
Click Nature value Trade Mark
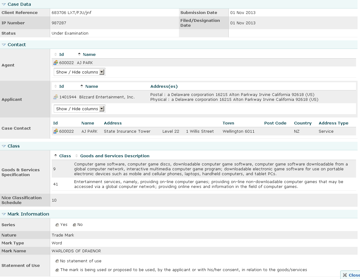click(63, 235)
